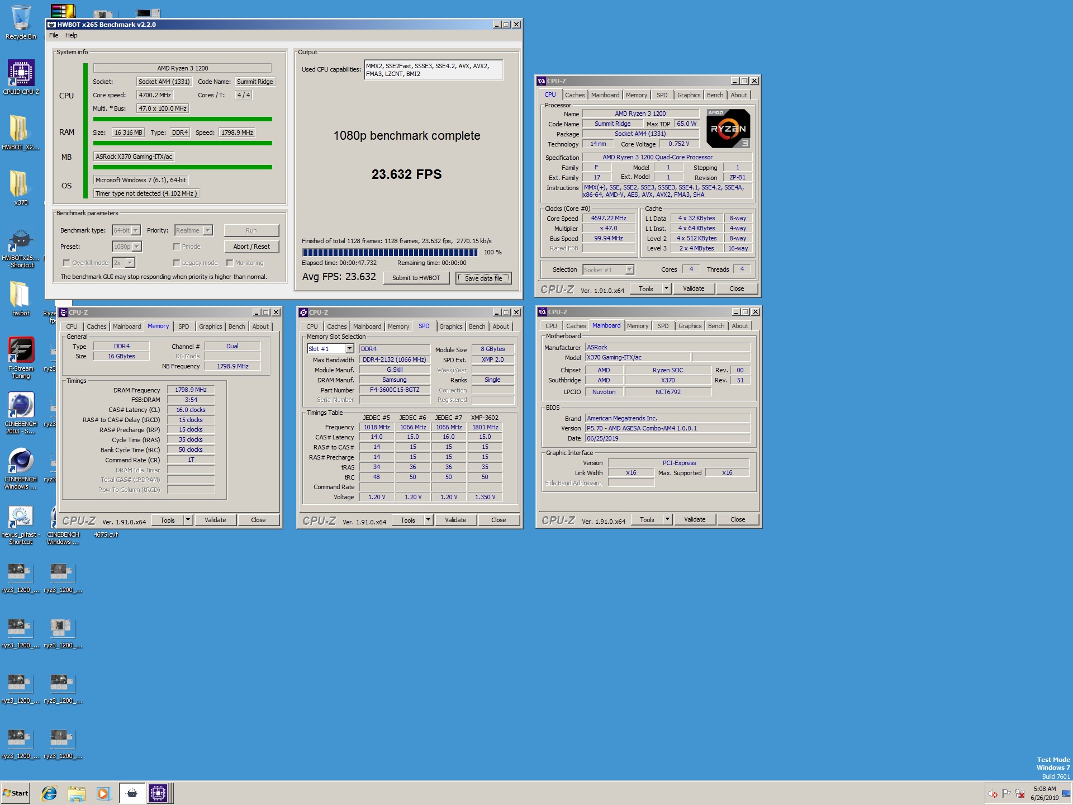
Task: Switch to CPU-Z taskbar button
Action: (158, 793)
